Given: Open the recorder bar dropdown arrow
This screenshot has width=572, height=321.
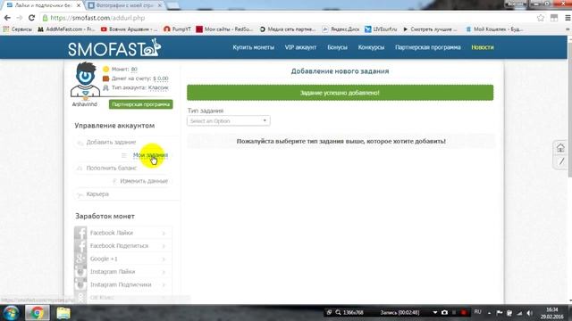Looking at the screenshot, I should pyautogui.click(x=435, y=313).
